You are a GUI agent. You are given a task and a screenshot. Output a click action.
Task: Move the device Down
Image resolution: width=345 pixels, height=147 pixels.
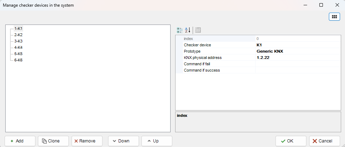coord(124,141)
